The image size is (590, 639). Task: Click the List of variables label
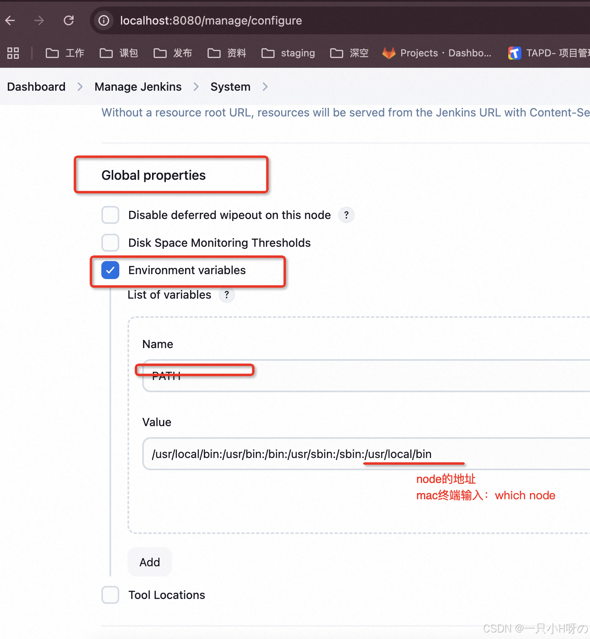(x=170, y=295)
